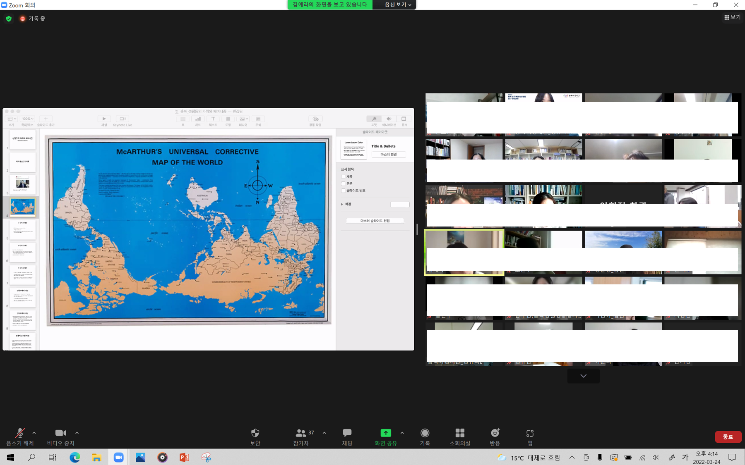Open the Media (미디어) dropdown
Viewport: 745px width, 465px height.
click(243, 119)
